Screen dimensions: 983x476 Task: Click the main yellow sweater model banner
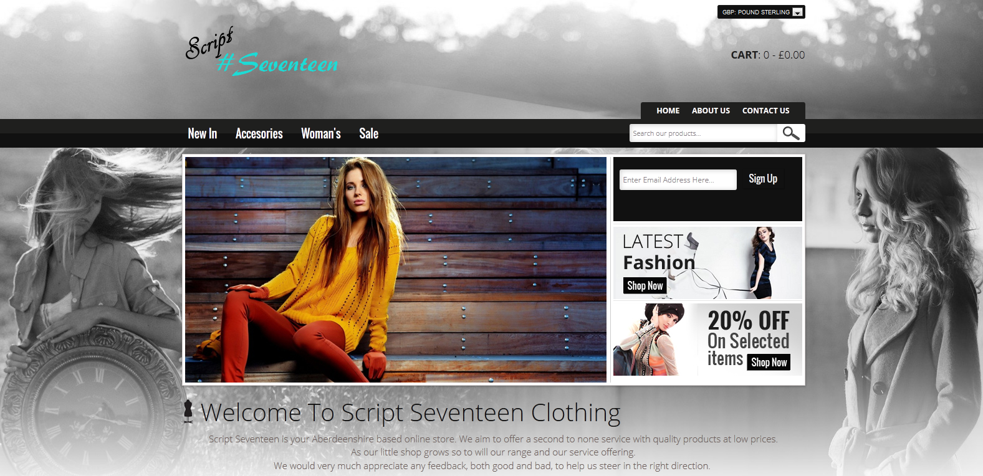click(395, 269)
